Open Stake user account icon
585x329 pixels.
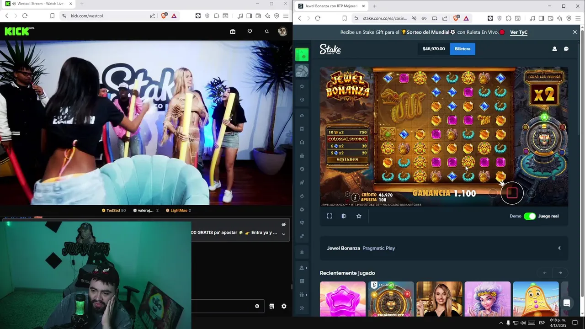click(x=554, y=49)
